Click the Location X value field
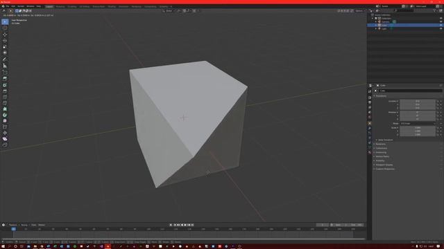Image resolution: width=444 pixels, height=249 pixels. pos(418,101)
